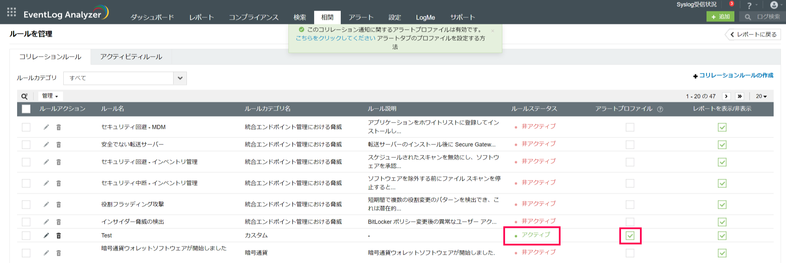Switch to the アクティビティルール tab
The width and height of the screenshot is (786, 263).
(131, 57)
